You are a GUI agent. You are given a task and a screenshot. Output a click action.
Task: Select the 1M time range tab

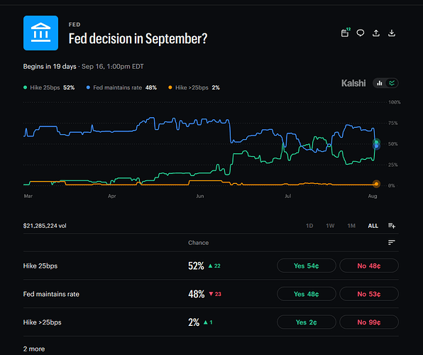pos(351,226)
